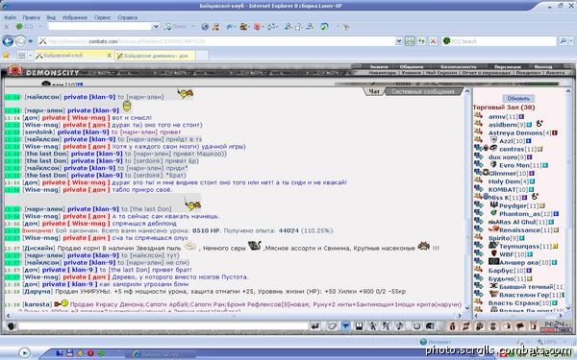577x360 pixels.
Task: Click Astreya Demons in the user list
Action: 515,132
